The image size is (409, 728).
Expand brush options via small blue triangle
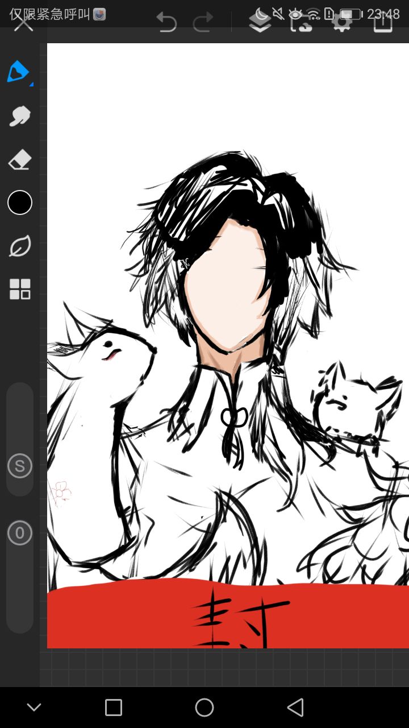click(x=31, y=84)
